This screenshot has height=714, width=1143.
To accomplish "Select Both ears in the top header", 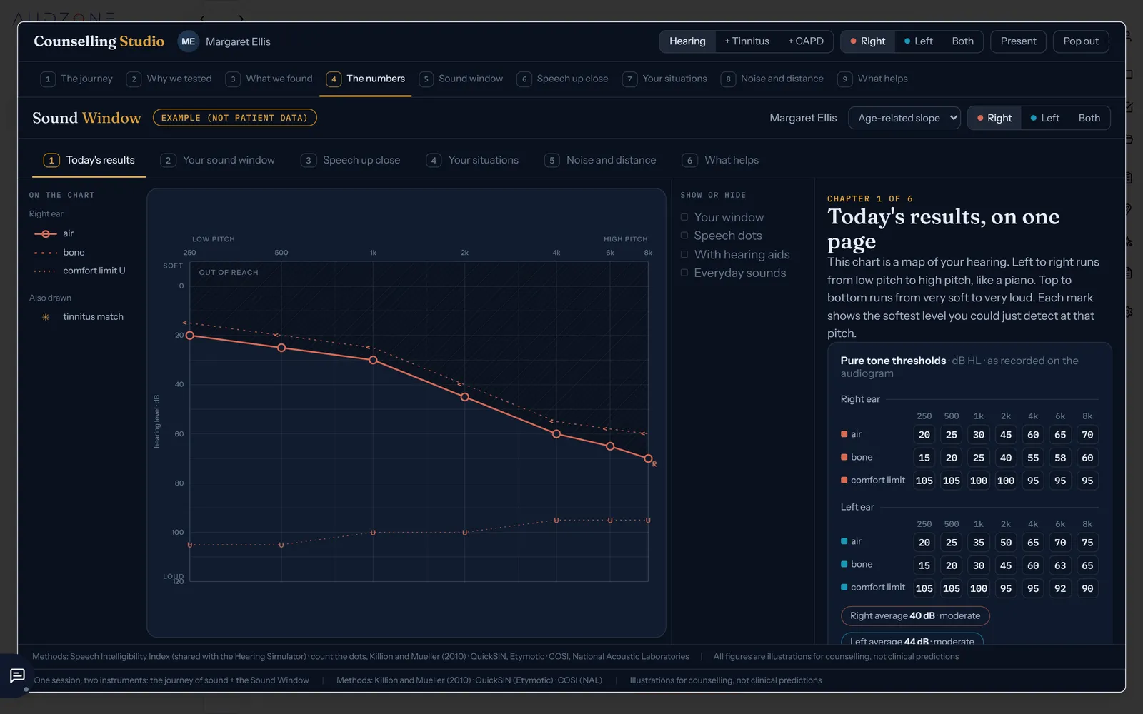I will (x=962, y=41).
